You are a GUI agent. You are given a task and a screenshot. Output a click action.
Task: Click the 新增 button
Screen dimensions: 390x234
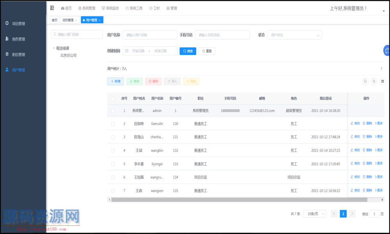[115, 82]
